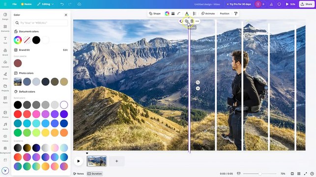
Task: Open the Brand sidebar tab
Action: click(x=5, y=52)
